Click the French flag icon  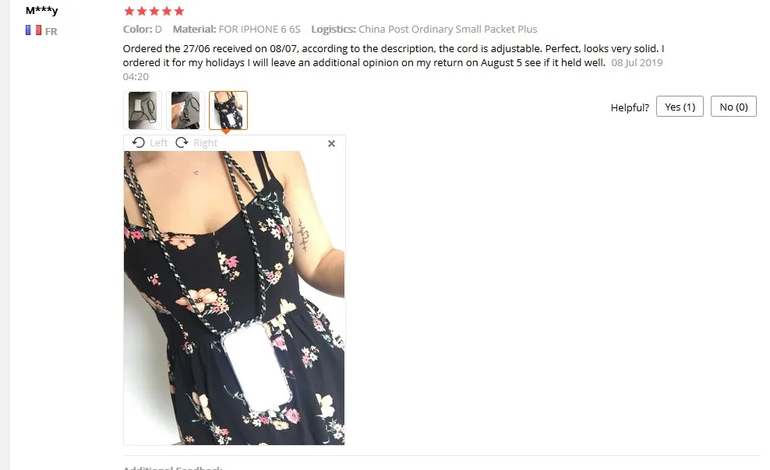coord(34,30)
